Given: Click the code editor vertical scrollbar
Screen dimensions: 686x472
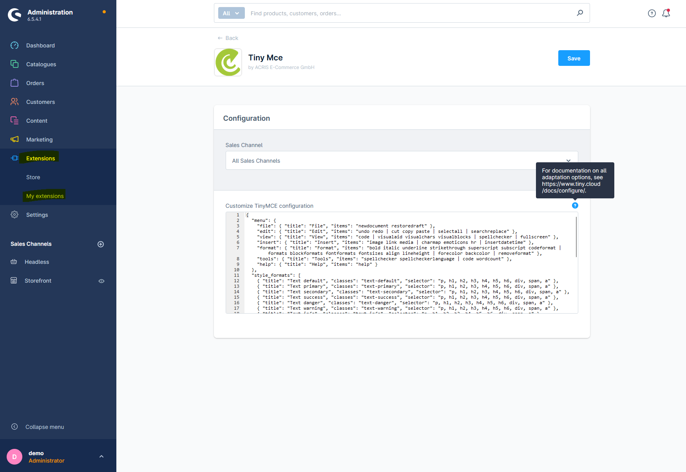Looking at the screenshot, I should click(x=576, y=237).
